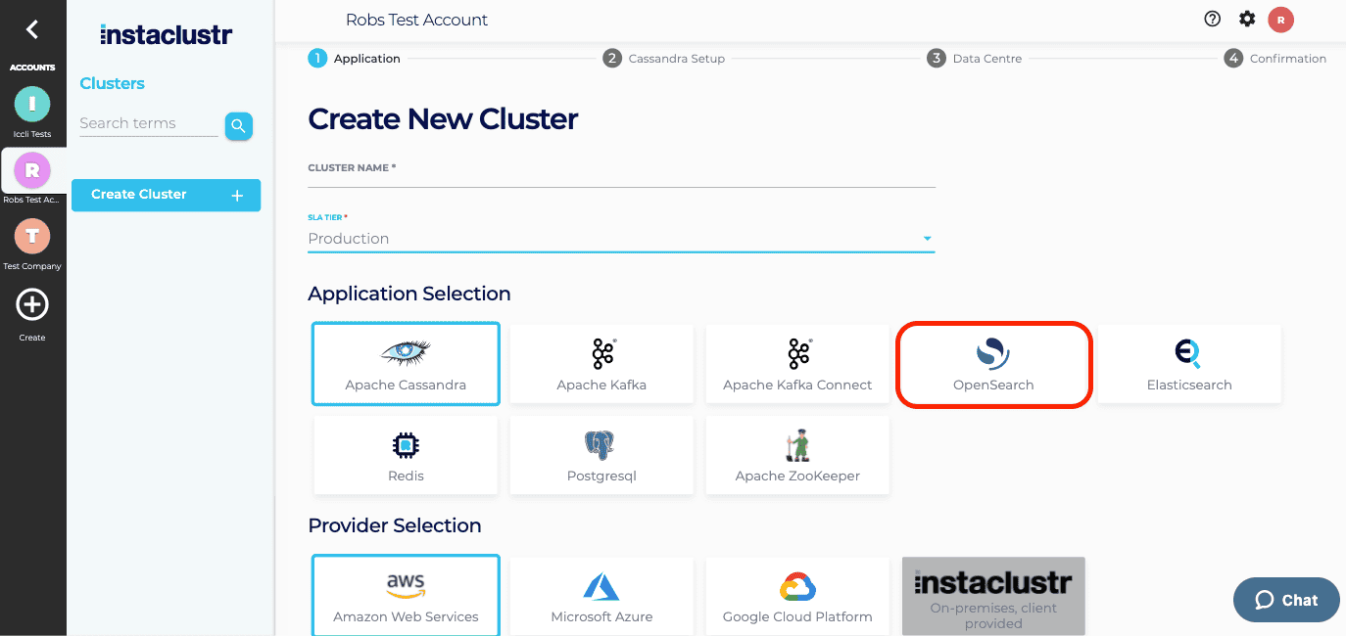Select Apache ZooKeeper application tile
Screen dimensions: 1346x636
797,455
